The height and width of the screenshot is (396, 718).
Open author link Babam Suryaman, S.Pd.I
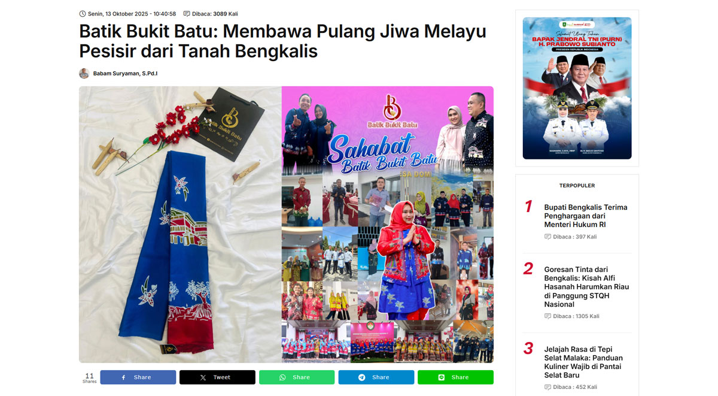[125, 74]
